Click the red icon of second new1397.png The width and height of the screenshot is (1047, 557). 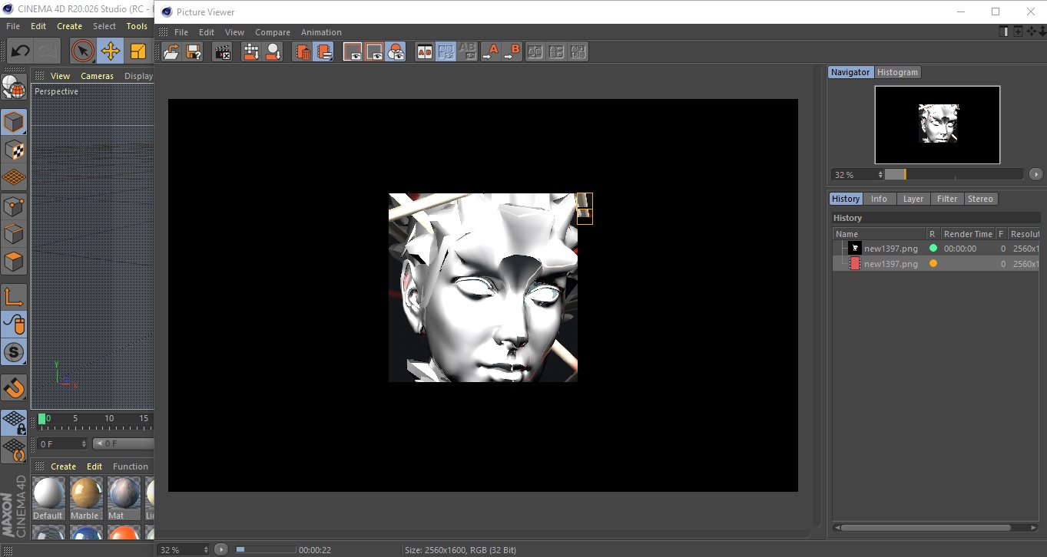coord(855,264)
